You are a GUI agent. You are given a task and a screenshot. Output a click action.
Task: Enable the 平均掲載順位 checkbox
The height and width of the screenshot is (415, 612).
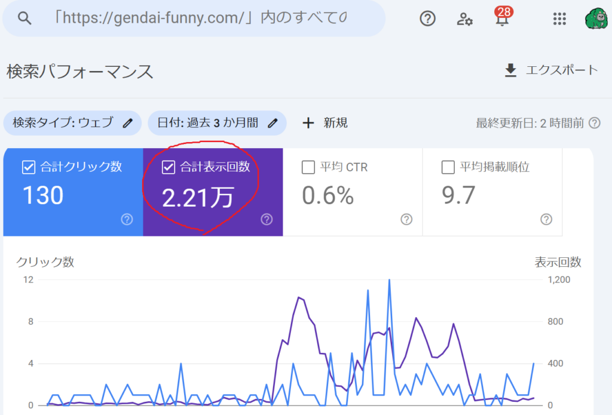tap(448, 168)
